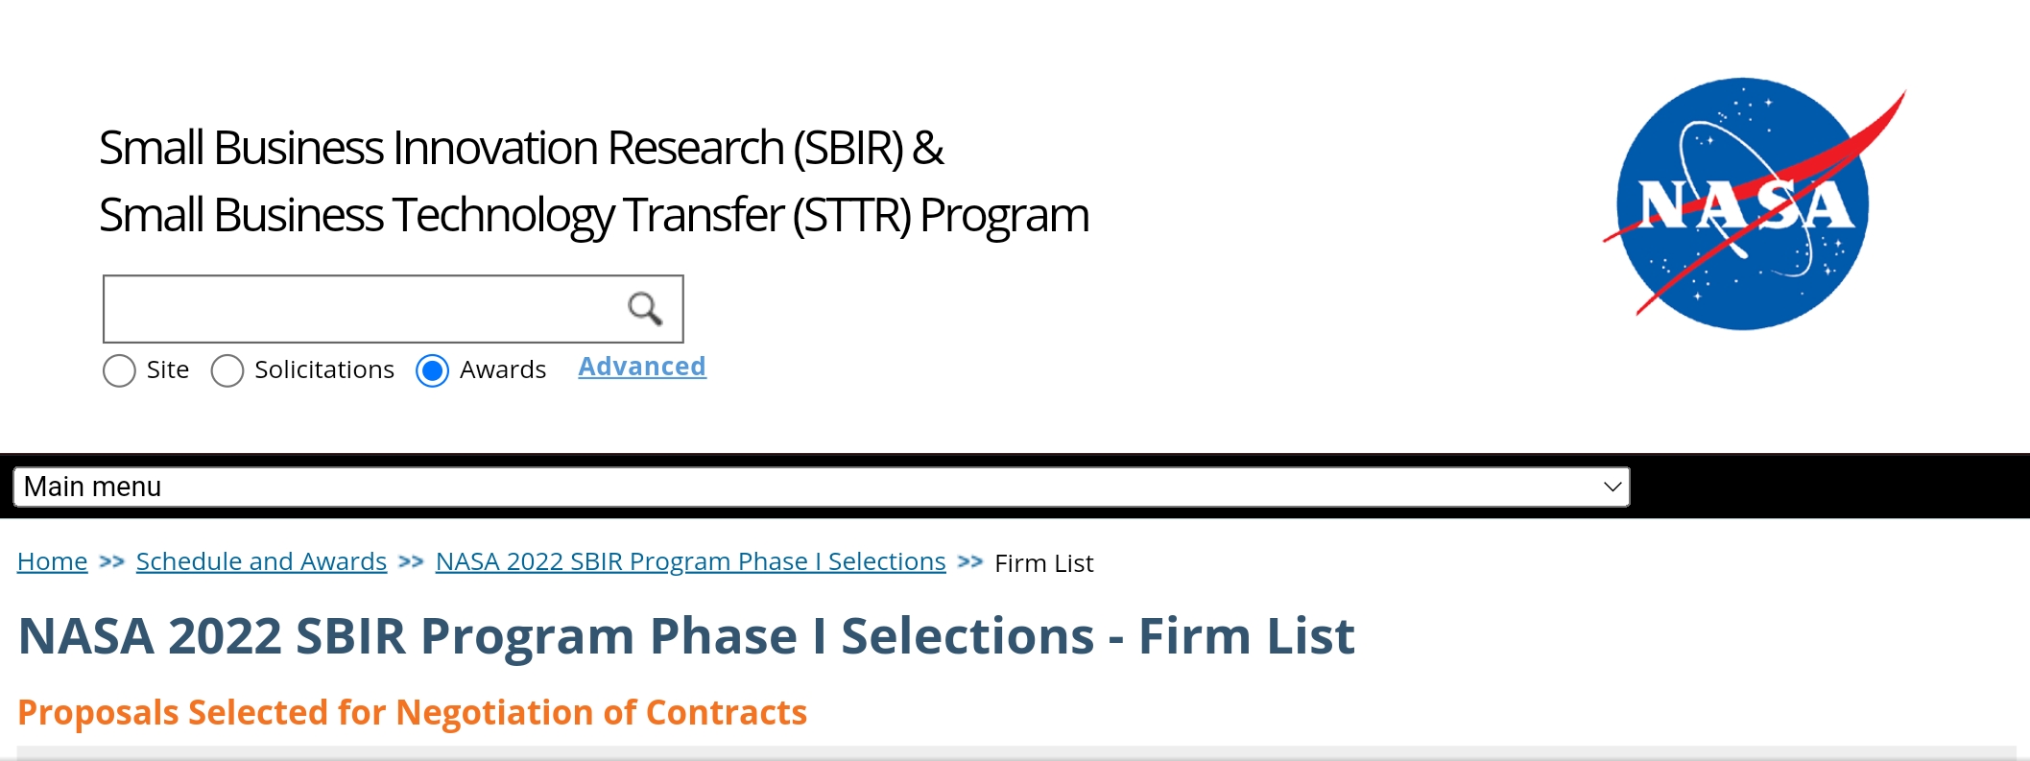Click the breadcrumb arrows before Firm List
The width and height of the screenshot is (2030, 761).
(x=969, y=562)
